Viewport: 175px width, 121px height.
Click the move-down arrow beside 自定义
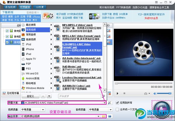[x=49, y=96]
